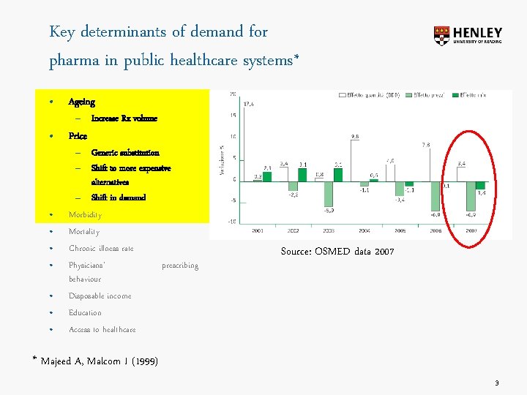Click the 'Increase Rx volume' sub-bullet
Screen dimensions: 527x395
(x=124, y=118)
